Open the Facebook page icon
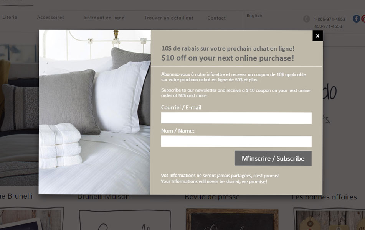The image size is (365, 230). coord(356,19)
